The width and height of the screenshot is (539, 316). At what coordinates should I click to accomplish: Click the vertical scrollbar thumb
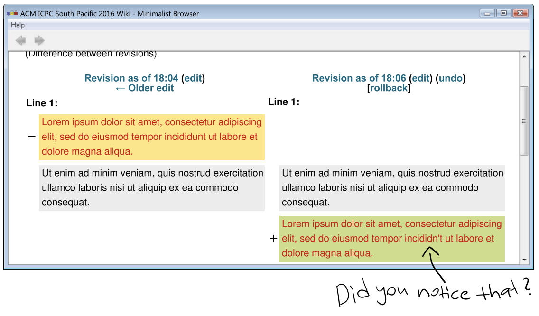(x=524, y=121)
